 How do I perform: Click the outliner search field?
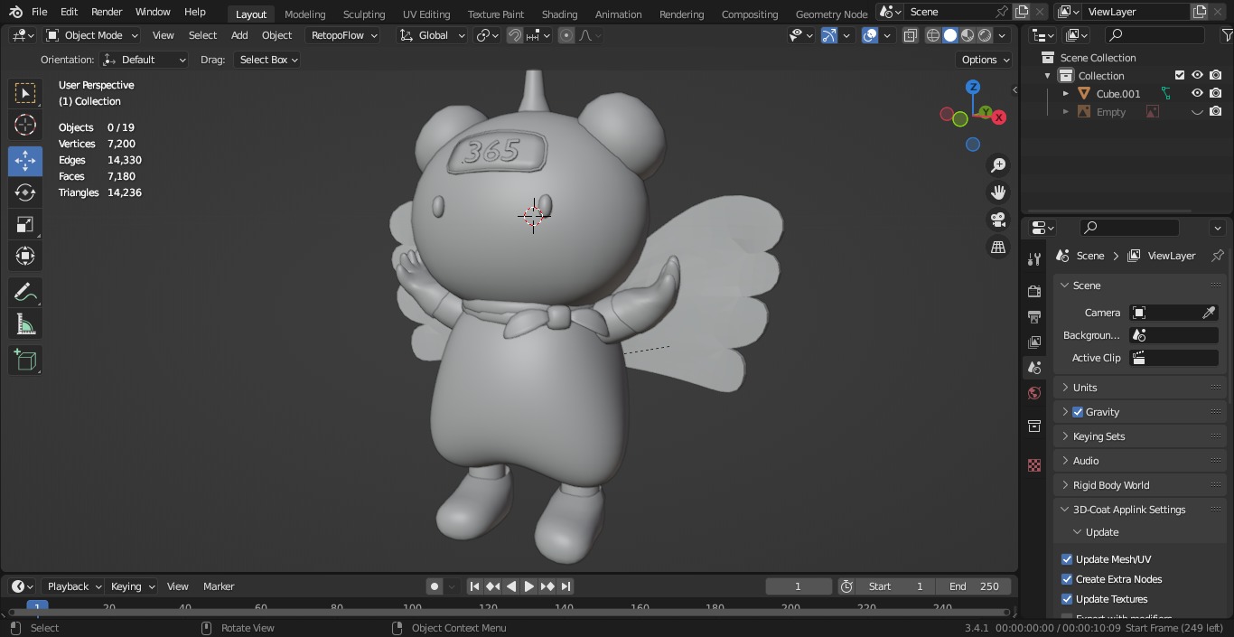(1155, 35)
